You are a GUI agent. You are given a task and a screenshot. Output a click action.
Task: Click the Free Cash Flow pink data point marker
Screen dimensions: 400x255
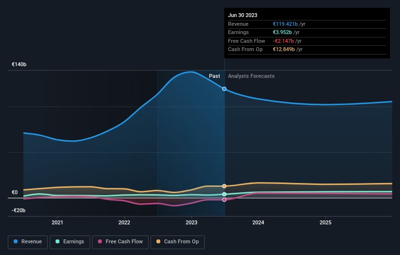tap(224, 200)
